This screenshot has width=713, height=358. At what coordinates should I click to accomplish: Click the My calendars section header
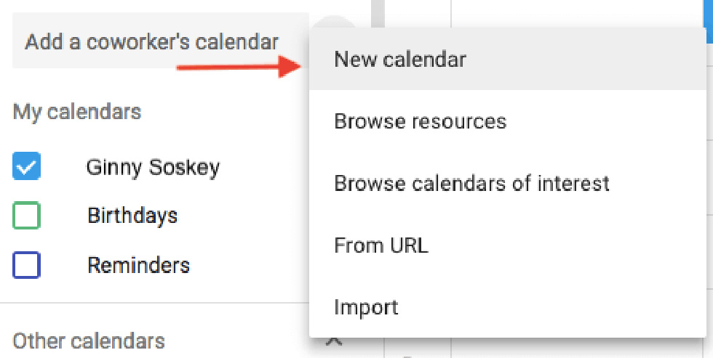tap(77, 112)
